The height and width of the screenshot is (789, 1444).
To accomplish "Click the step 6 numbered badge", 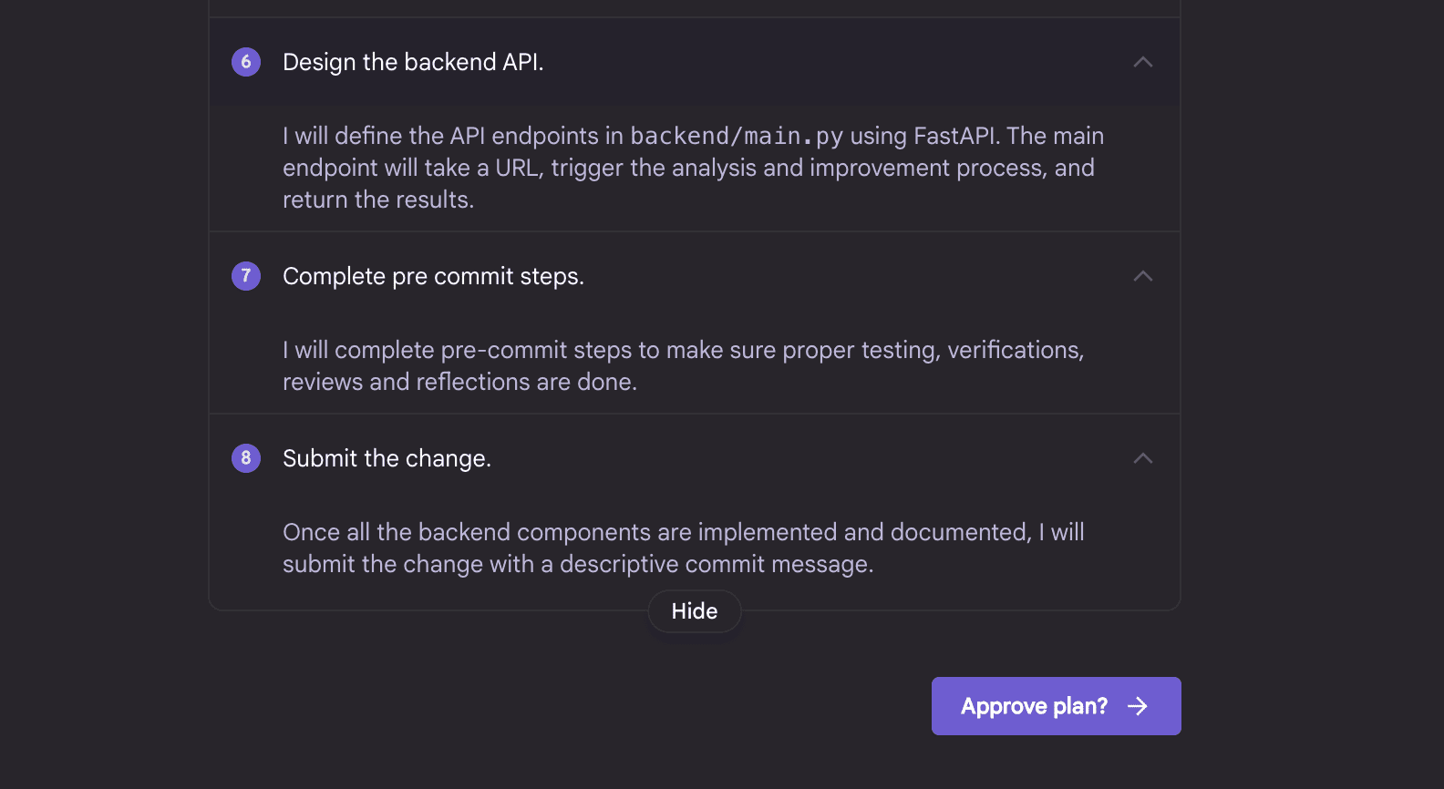I will [245, 62].
